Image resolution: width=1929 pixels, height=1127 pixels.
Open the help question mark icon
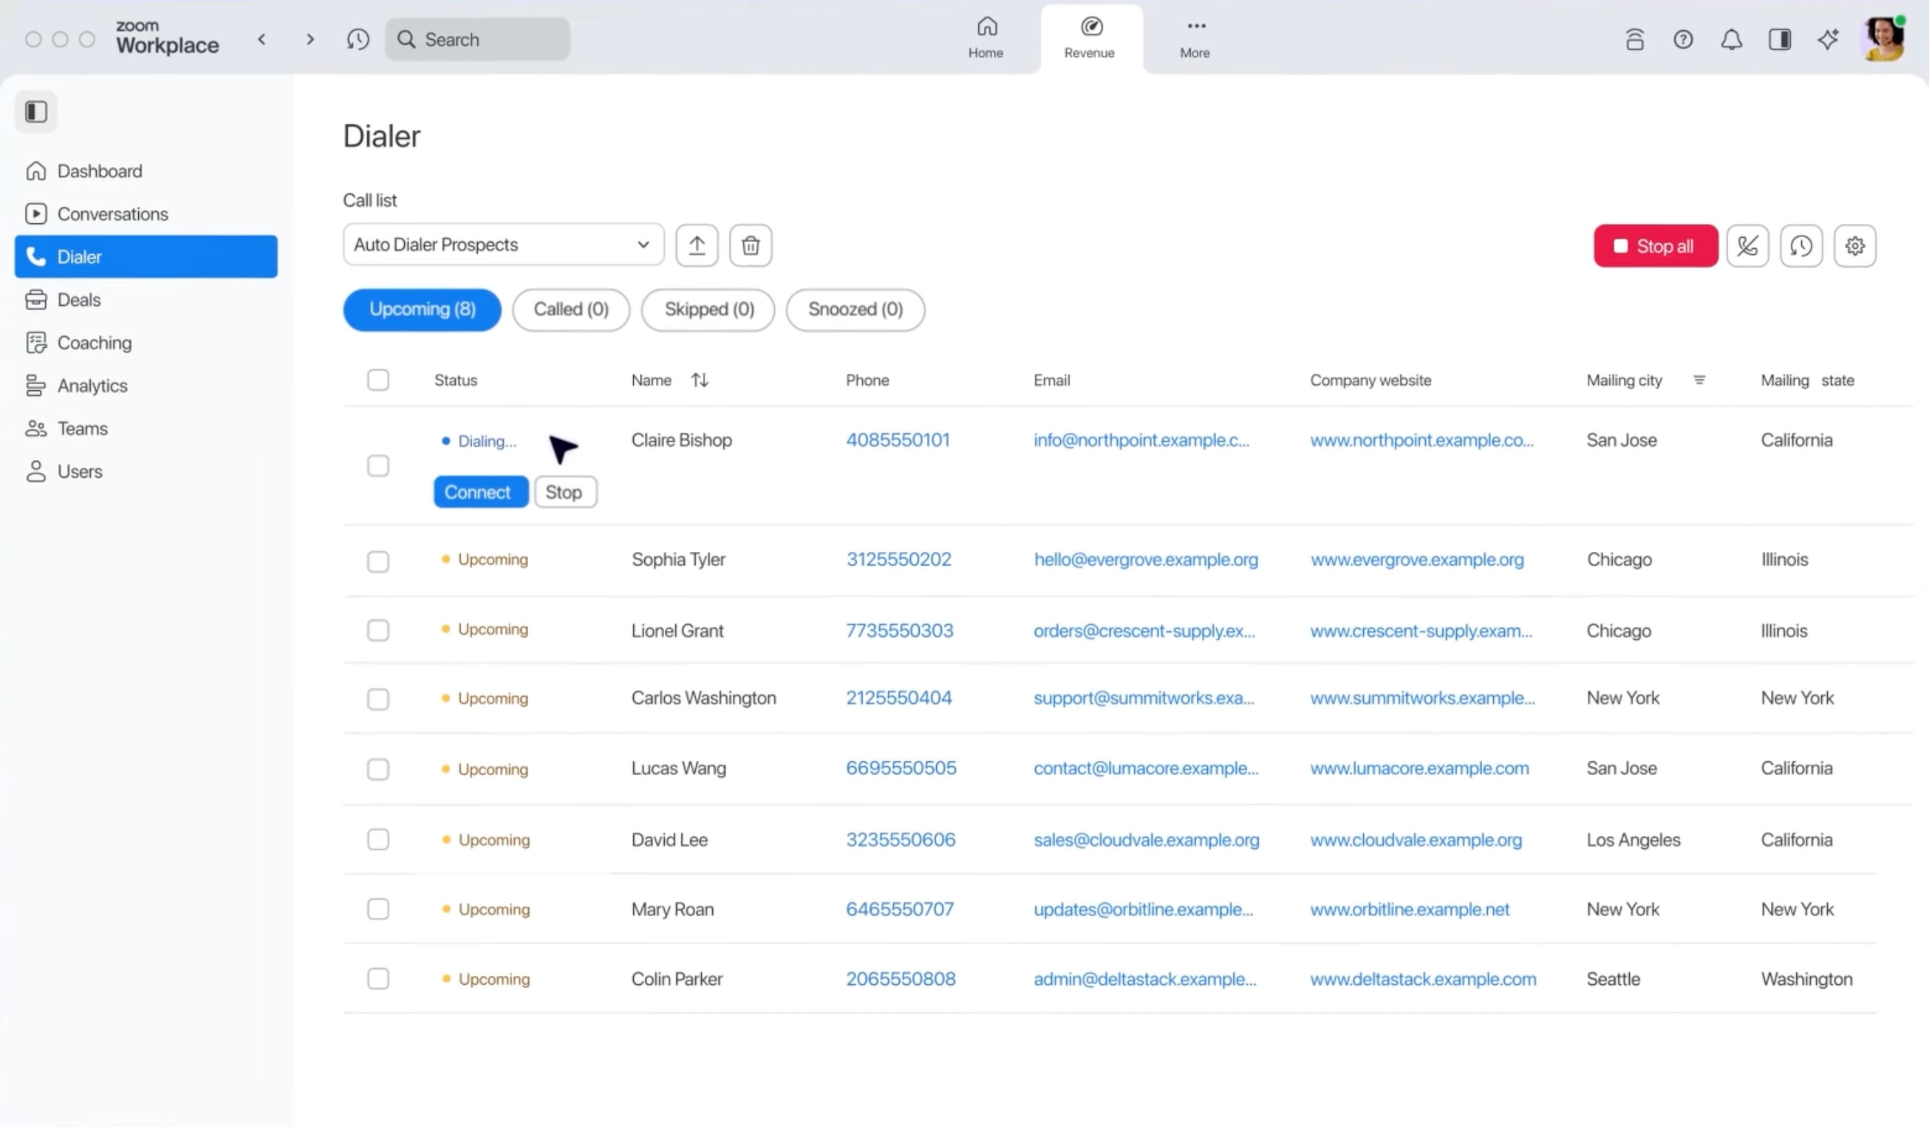click(x=1682, y=39)
